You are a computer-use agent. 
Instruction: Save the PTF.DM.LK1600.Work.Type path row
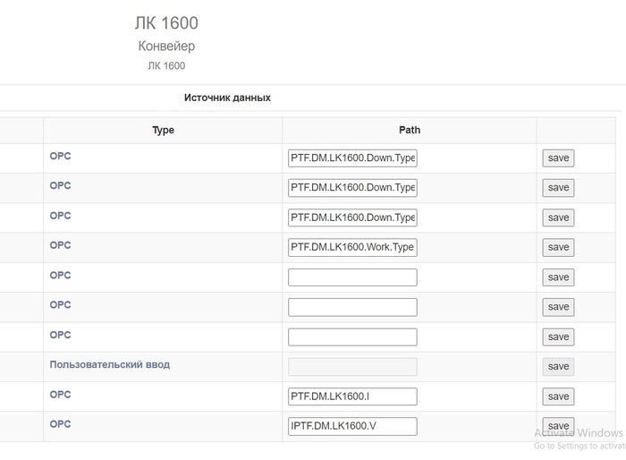tap(558, 247)
